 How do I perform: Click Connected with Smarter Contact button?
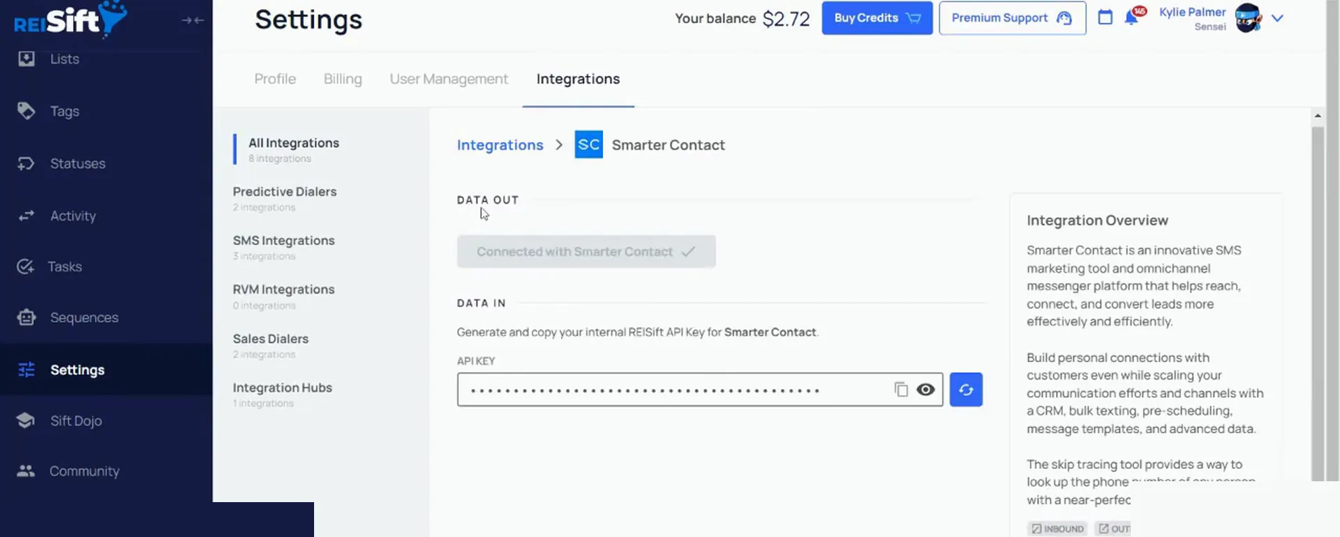click(x=586, y=252)
